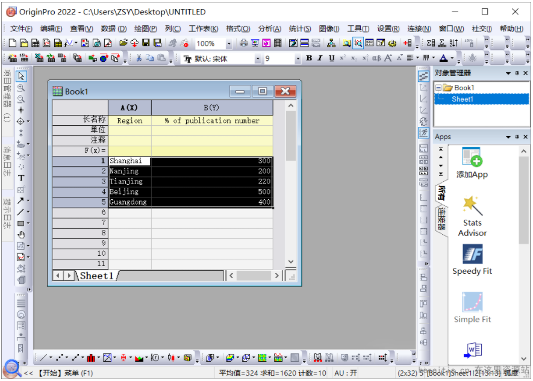
Task: Click the area plot icon
Action: coord(139,358)
